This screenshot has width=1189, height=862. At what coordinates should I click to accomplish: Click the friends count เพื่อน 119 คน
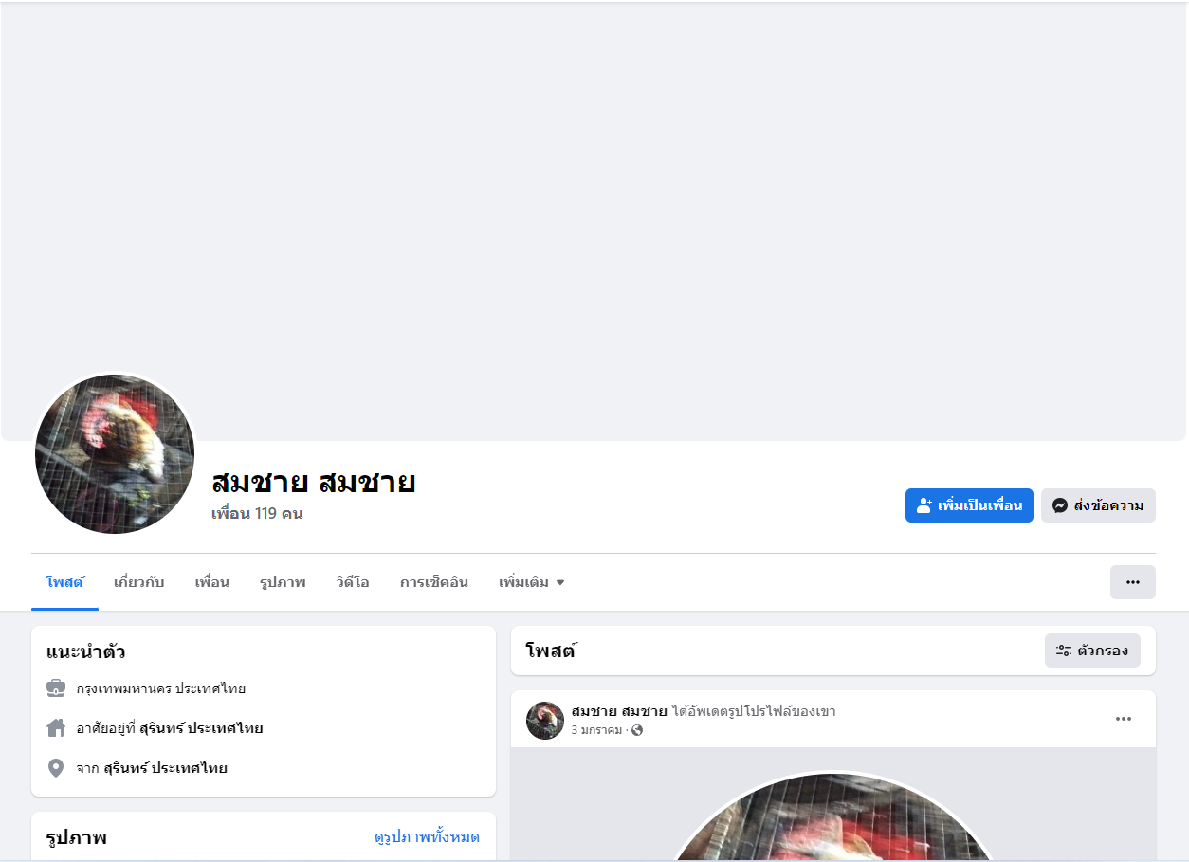(x=257, y=514)
